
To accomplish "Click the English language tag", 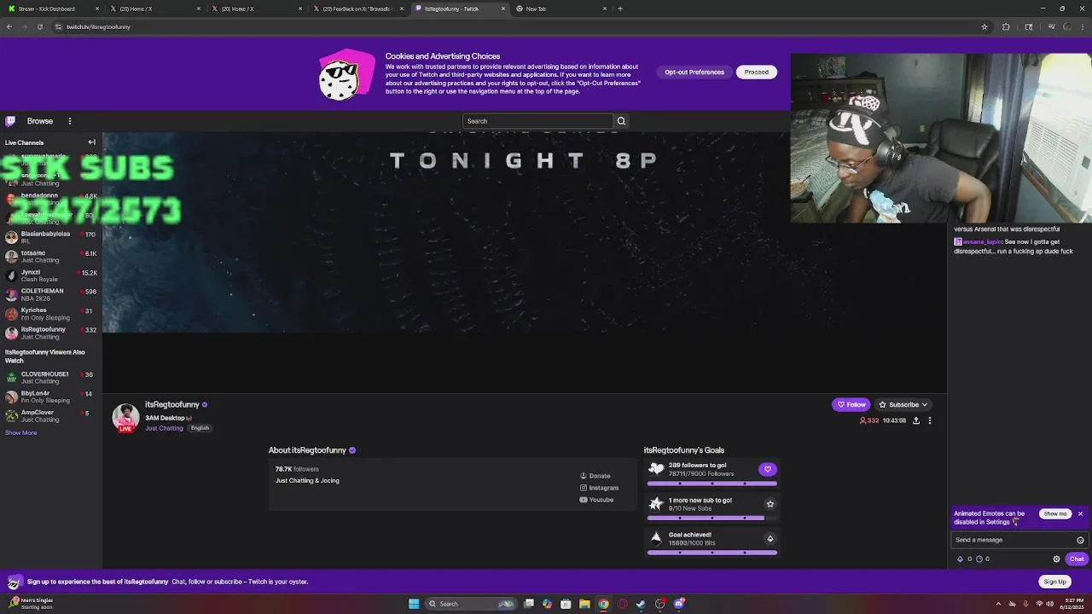I will click(200, 428).
